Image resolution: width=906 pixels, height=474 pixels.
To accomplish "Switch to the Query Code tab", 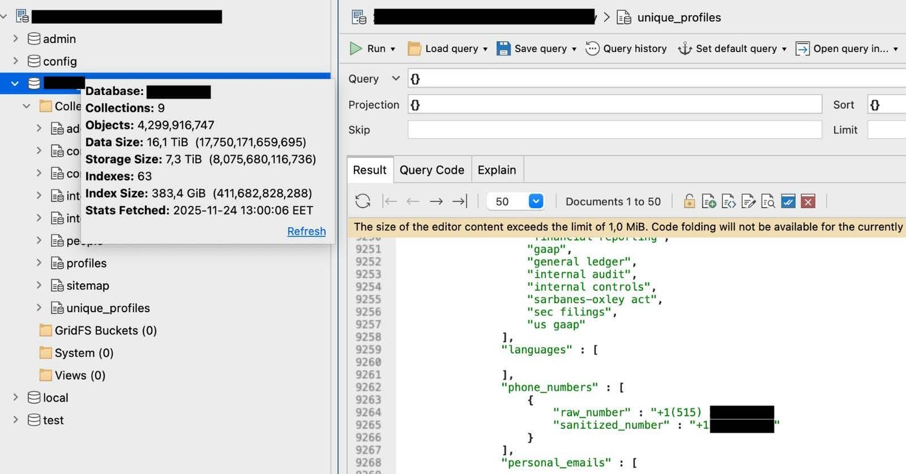I will [x=432, y=170].
